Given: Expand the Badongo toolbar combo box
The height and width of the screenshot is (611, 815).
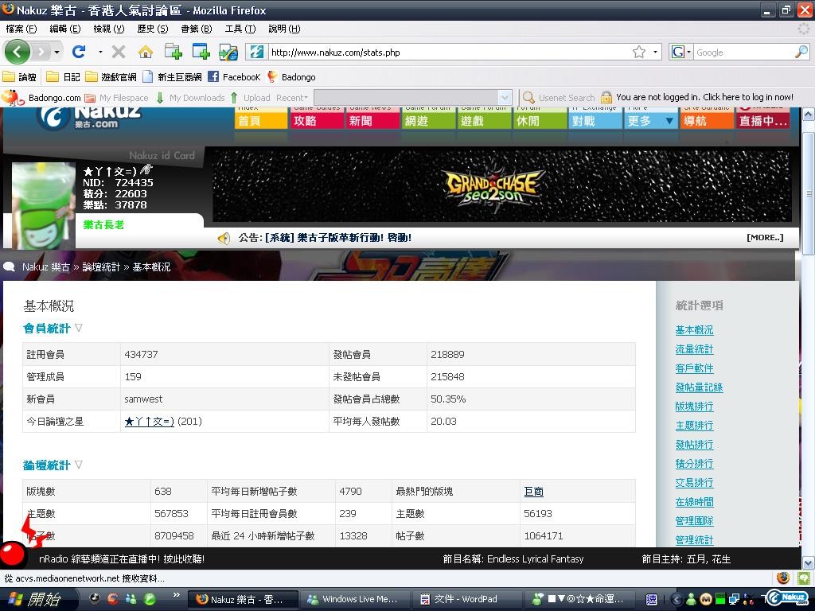Looking at the screenshot, I should (504, 98).
